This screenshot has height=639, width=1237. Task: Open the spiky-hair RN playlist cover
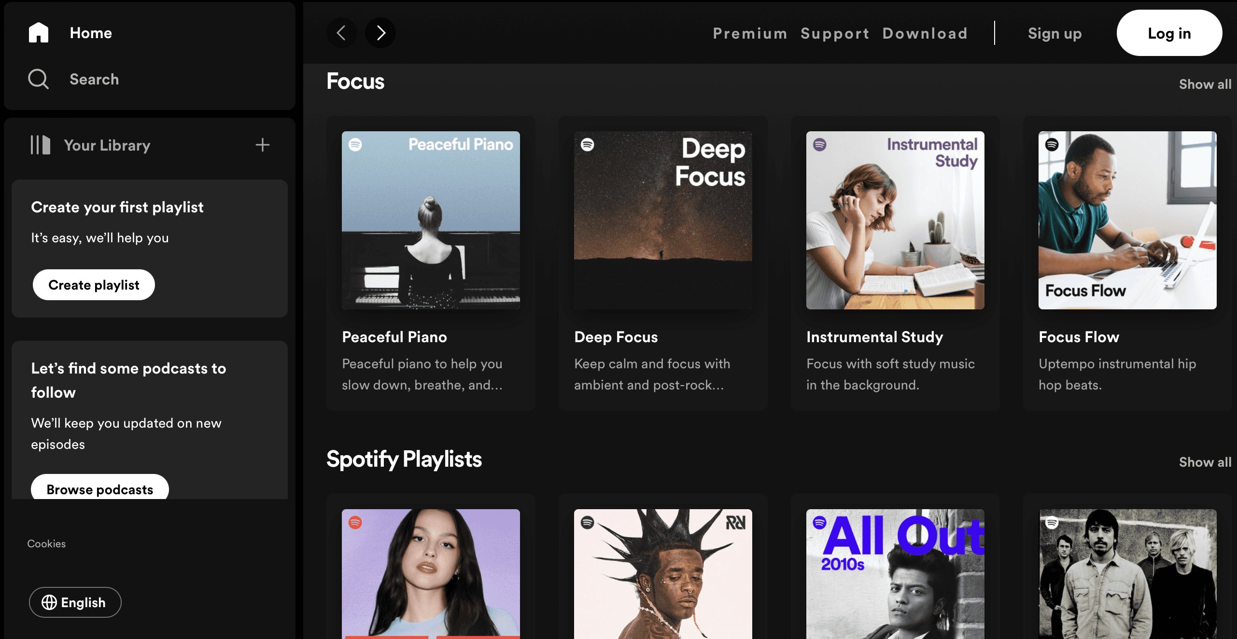[x=663, y=574]
